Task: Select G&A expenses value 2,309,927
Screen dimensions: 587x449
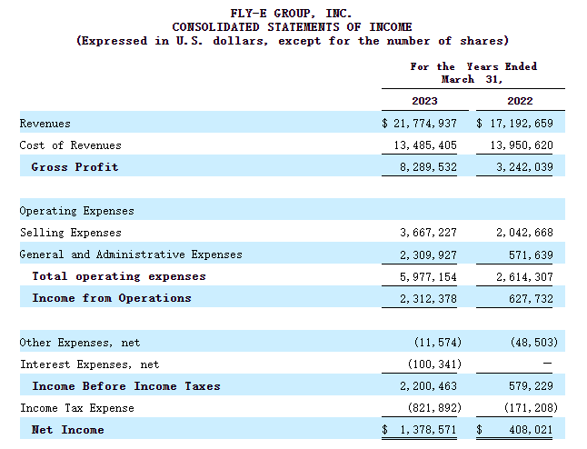Action: (428, 255)
